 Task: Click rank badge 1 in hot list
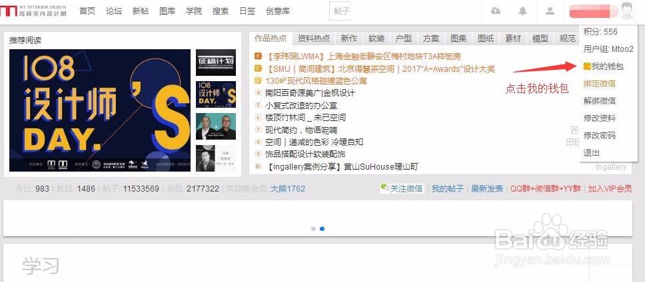tap(259, 56)
